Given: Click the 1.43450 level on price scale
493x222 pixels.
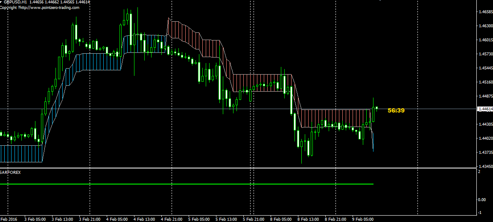Looking at the screenshot, I should 484,166.
